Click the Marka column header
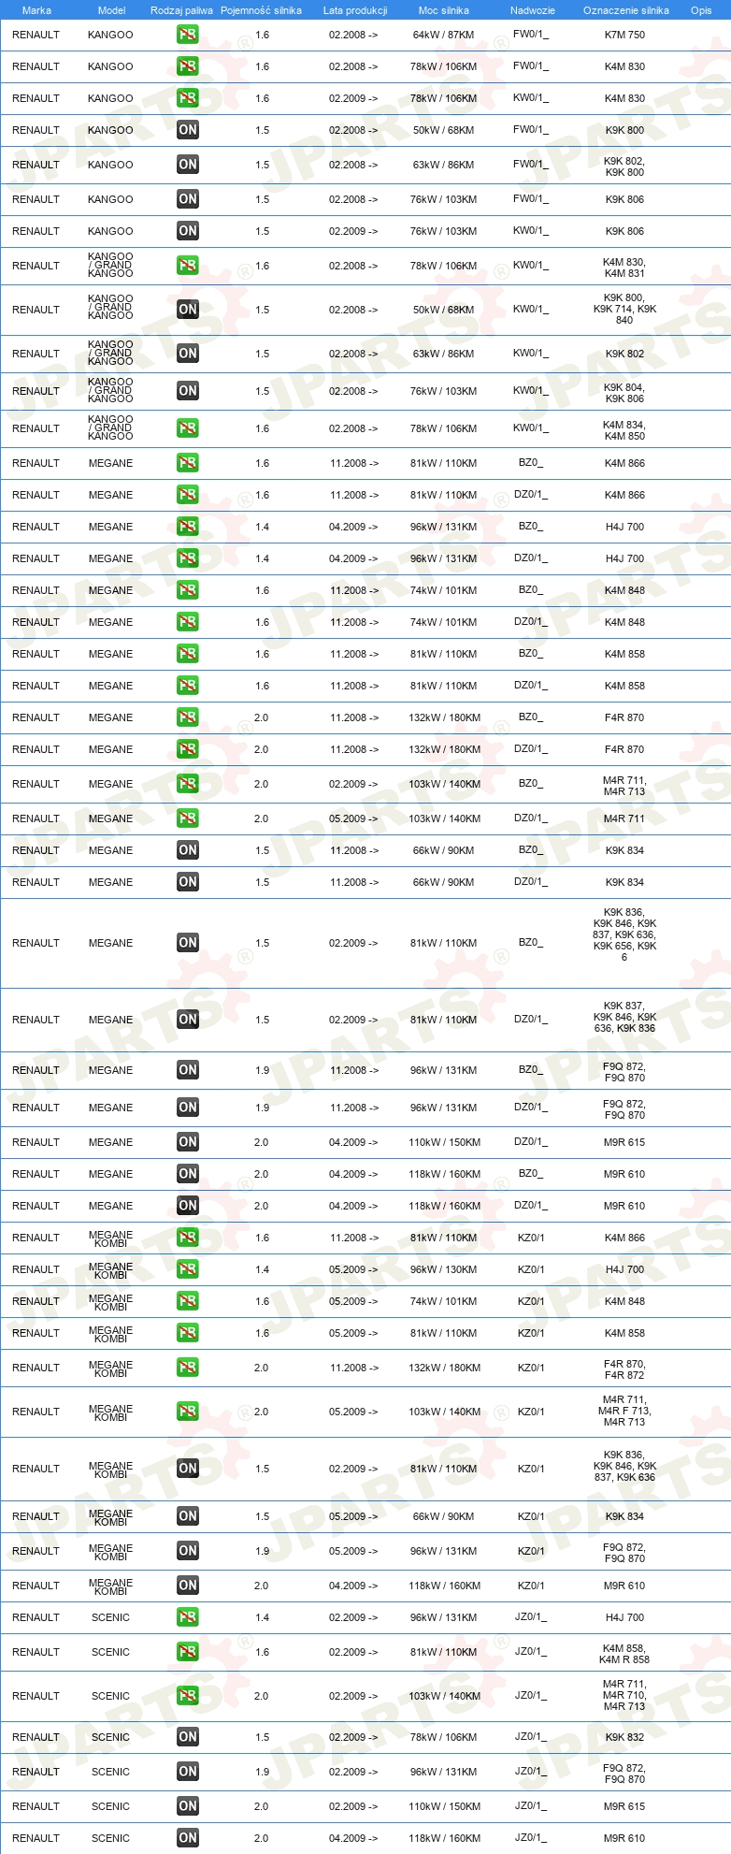The height and width of the screenshot is (1854, 731). click(x=36, y=10)
